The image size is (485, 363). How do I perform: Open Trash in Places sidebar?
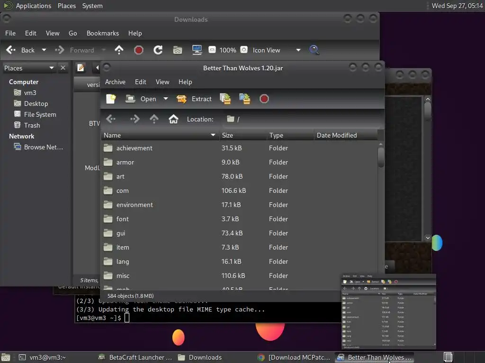pyautogui.click(x=27, y=125)
